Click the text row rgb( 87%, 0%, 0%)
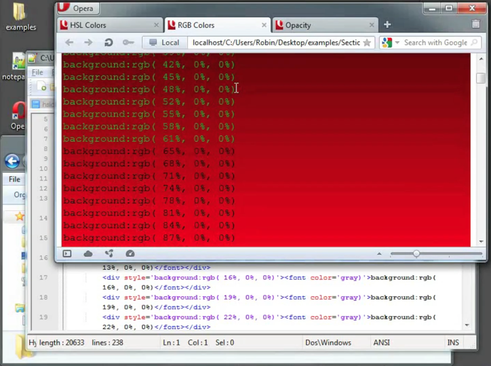The height and width of the screenshot is (366, 491). point(149,238)
